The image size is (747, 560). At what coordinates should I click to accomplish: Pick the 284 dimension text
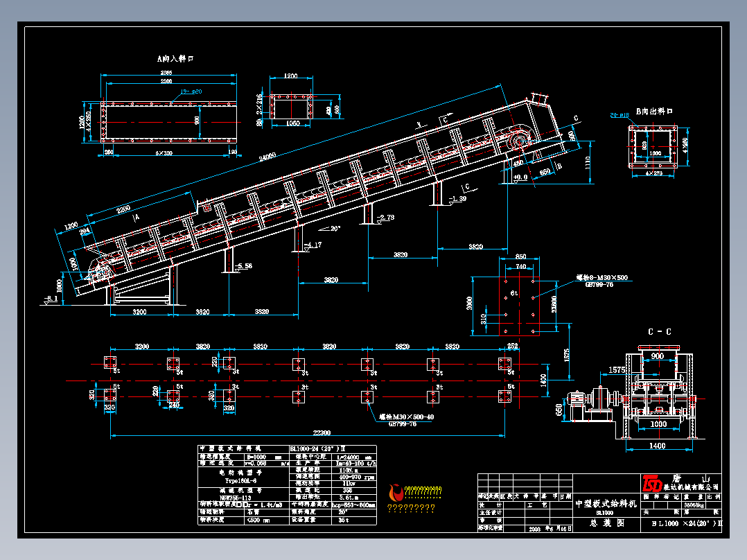[85, 231]
